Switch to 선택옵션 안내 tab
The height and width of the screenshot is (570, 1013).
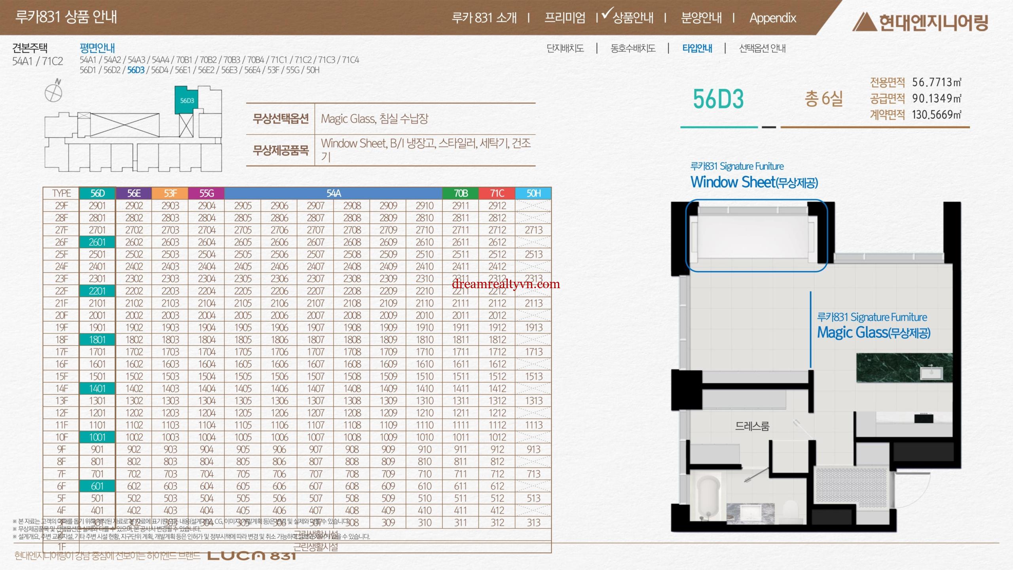pyautogui.click(x=762, y=49)
